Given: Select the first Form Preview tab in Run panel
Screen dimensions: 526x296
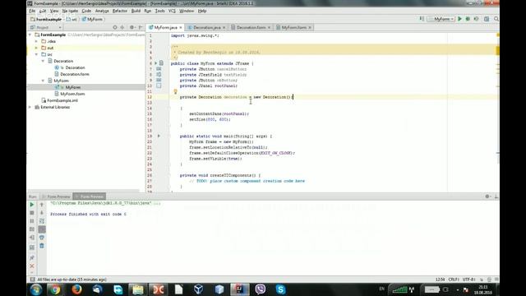Looking at the screenshot, I should (57, 197).
